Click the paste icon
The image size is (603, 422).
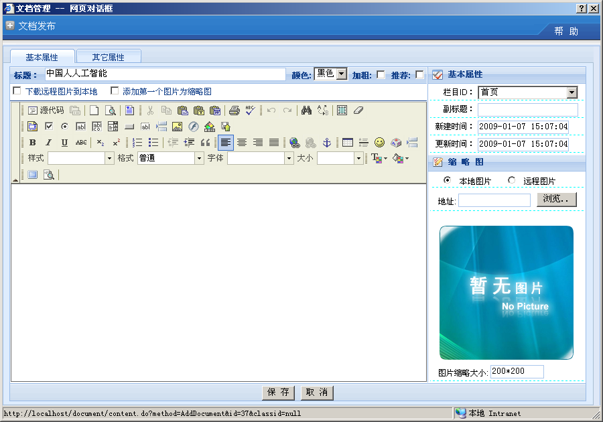click(x=182, y=111)
